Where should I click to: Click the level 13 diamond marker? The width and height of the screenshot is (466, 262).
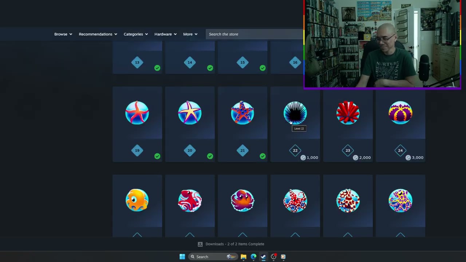tap(137, 62)
